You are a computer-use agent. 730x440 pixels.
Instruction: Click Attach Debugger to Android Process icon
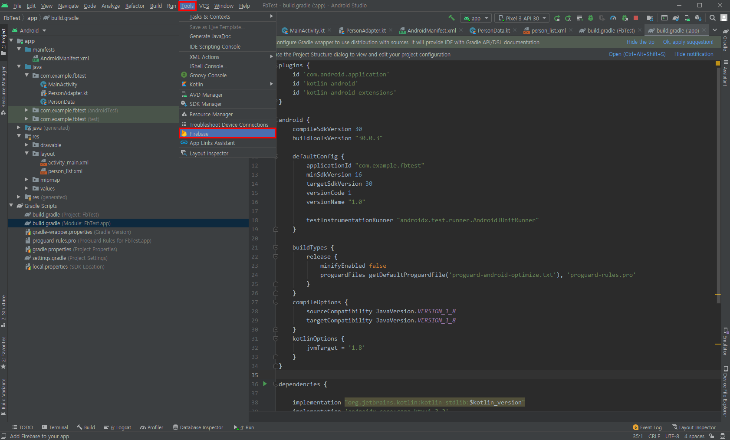pos(625,18)
